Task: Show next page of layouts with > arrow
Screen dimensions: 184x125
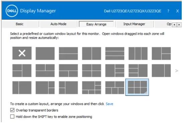Action: (177, 71)
